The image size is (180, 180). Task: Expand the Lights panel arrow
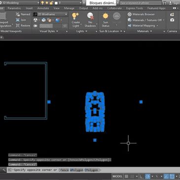point(86,31)
